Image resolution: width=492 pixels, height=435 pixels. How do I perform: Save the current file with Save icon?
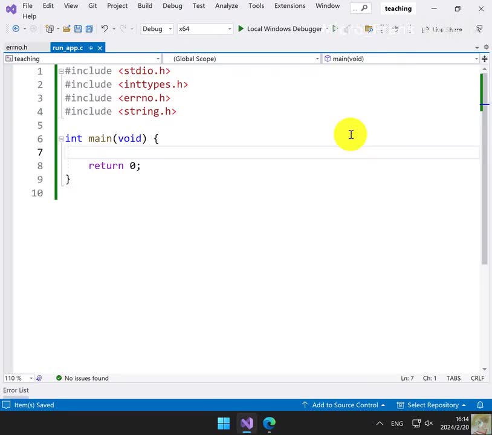(78, 29)
